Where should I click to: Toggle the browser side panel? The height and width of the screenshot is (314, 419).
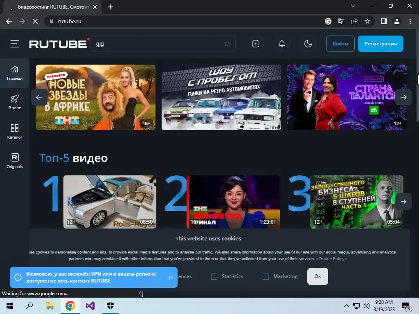point(384,21)
